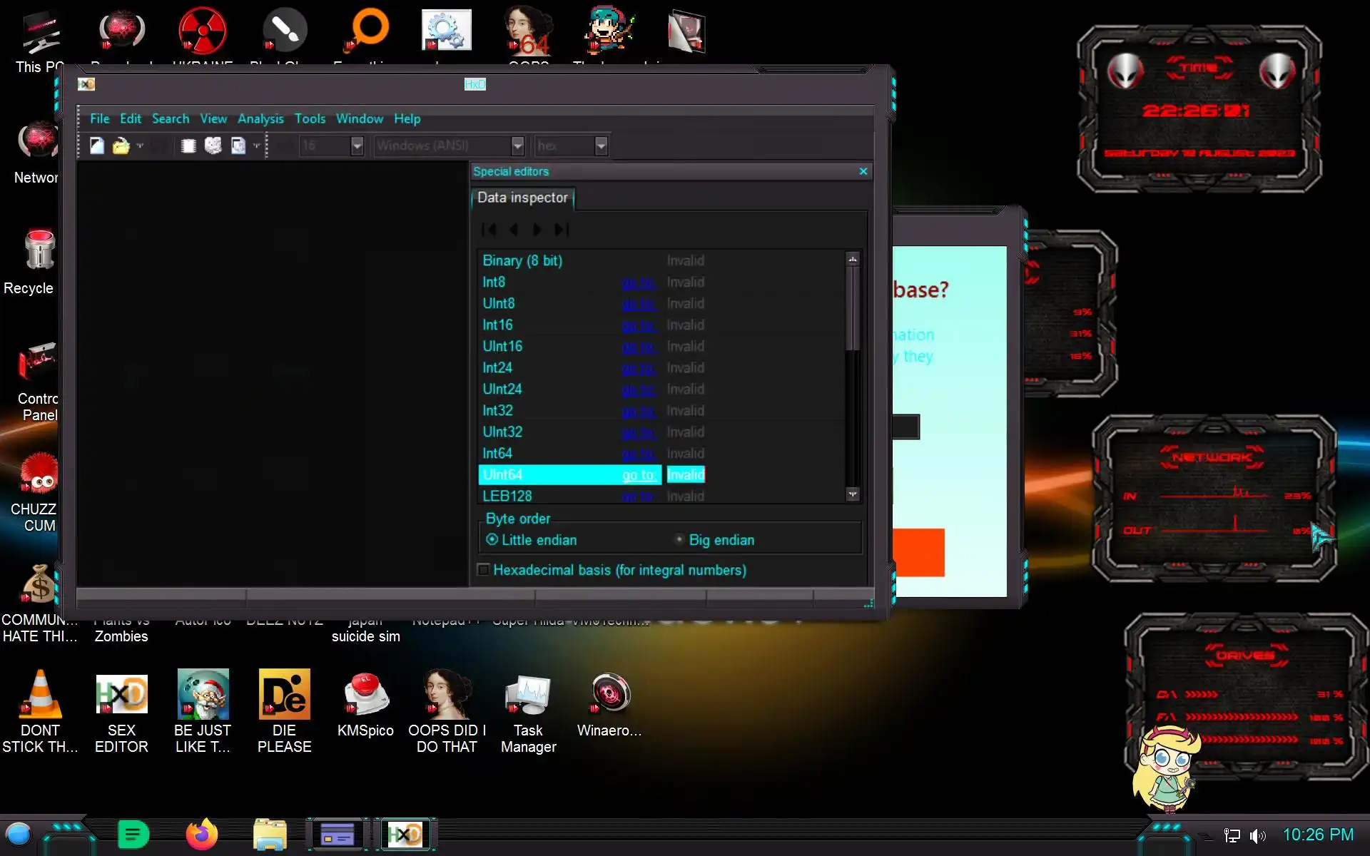Click the Open disk toolbar icon
The image size is (1370, 856).
tap(213, 146)
